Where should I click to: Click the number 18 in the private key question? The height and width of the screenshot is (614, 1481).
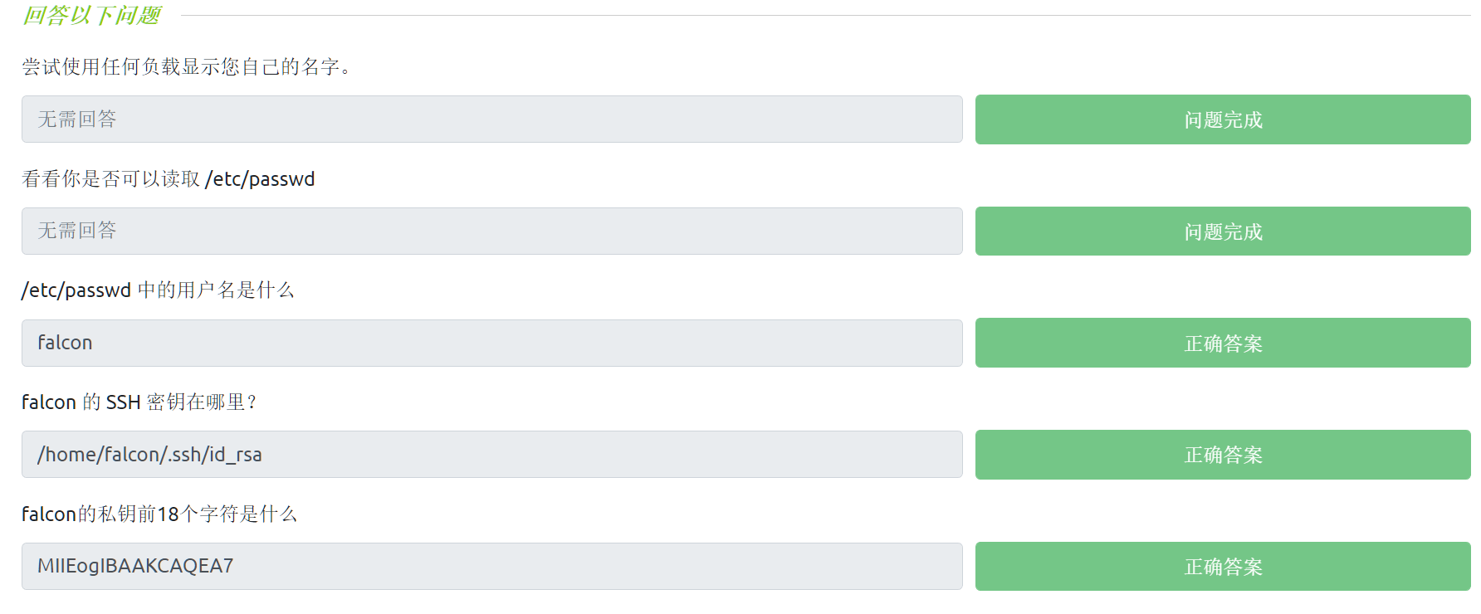(169, 514)
